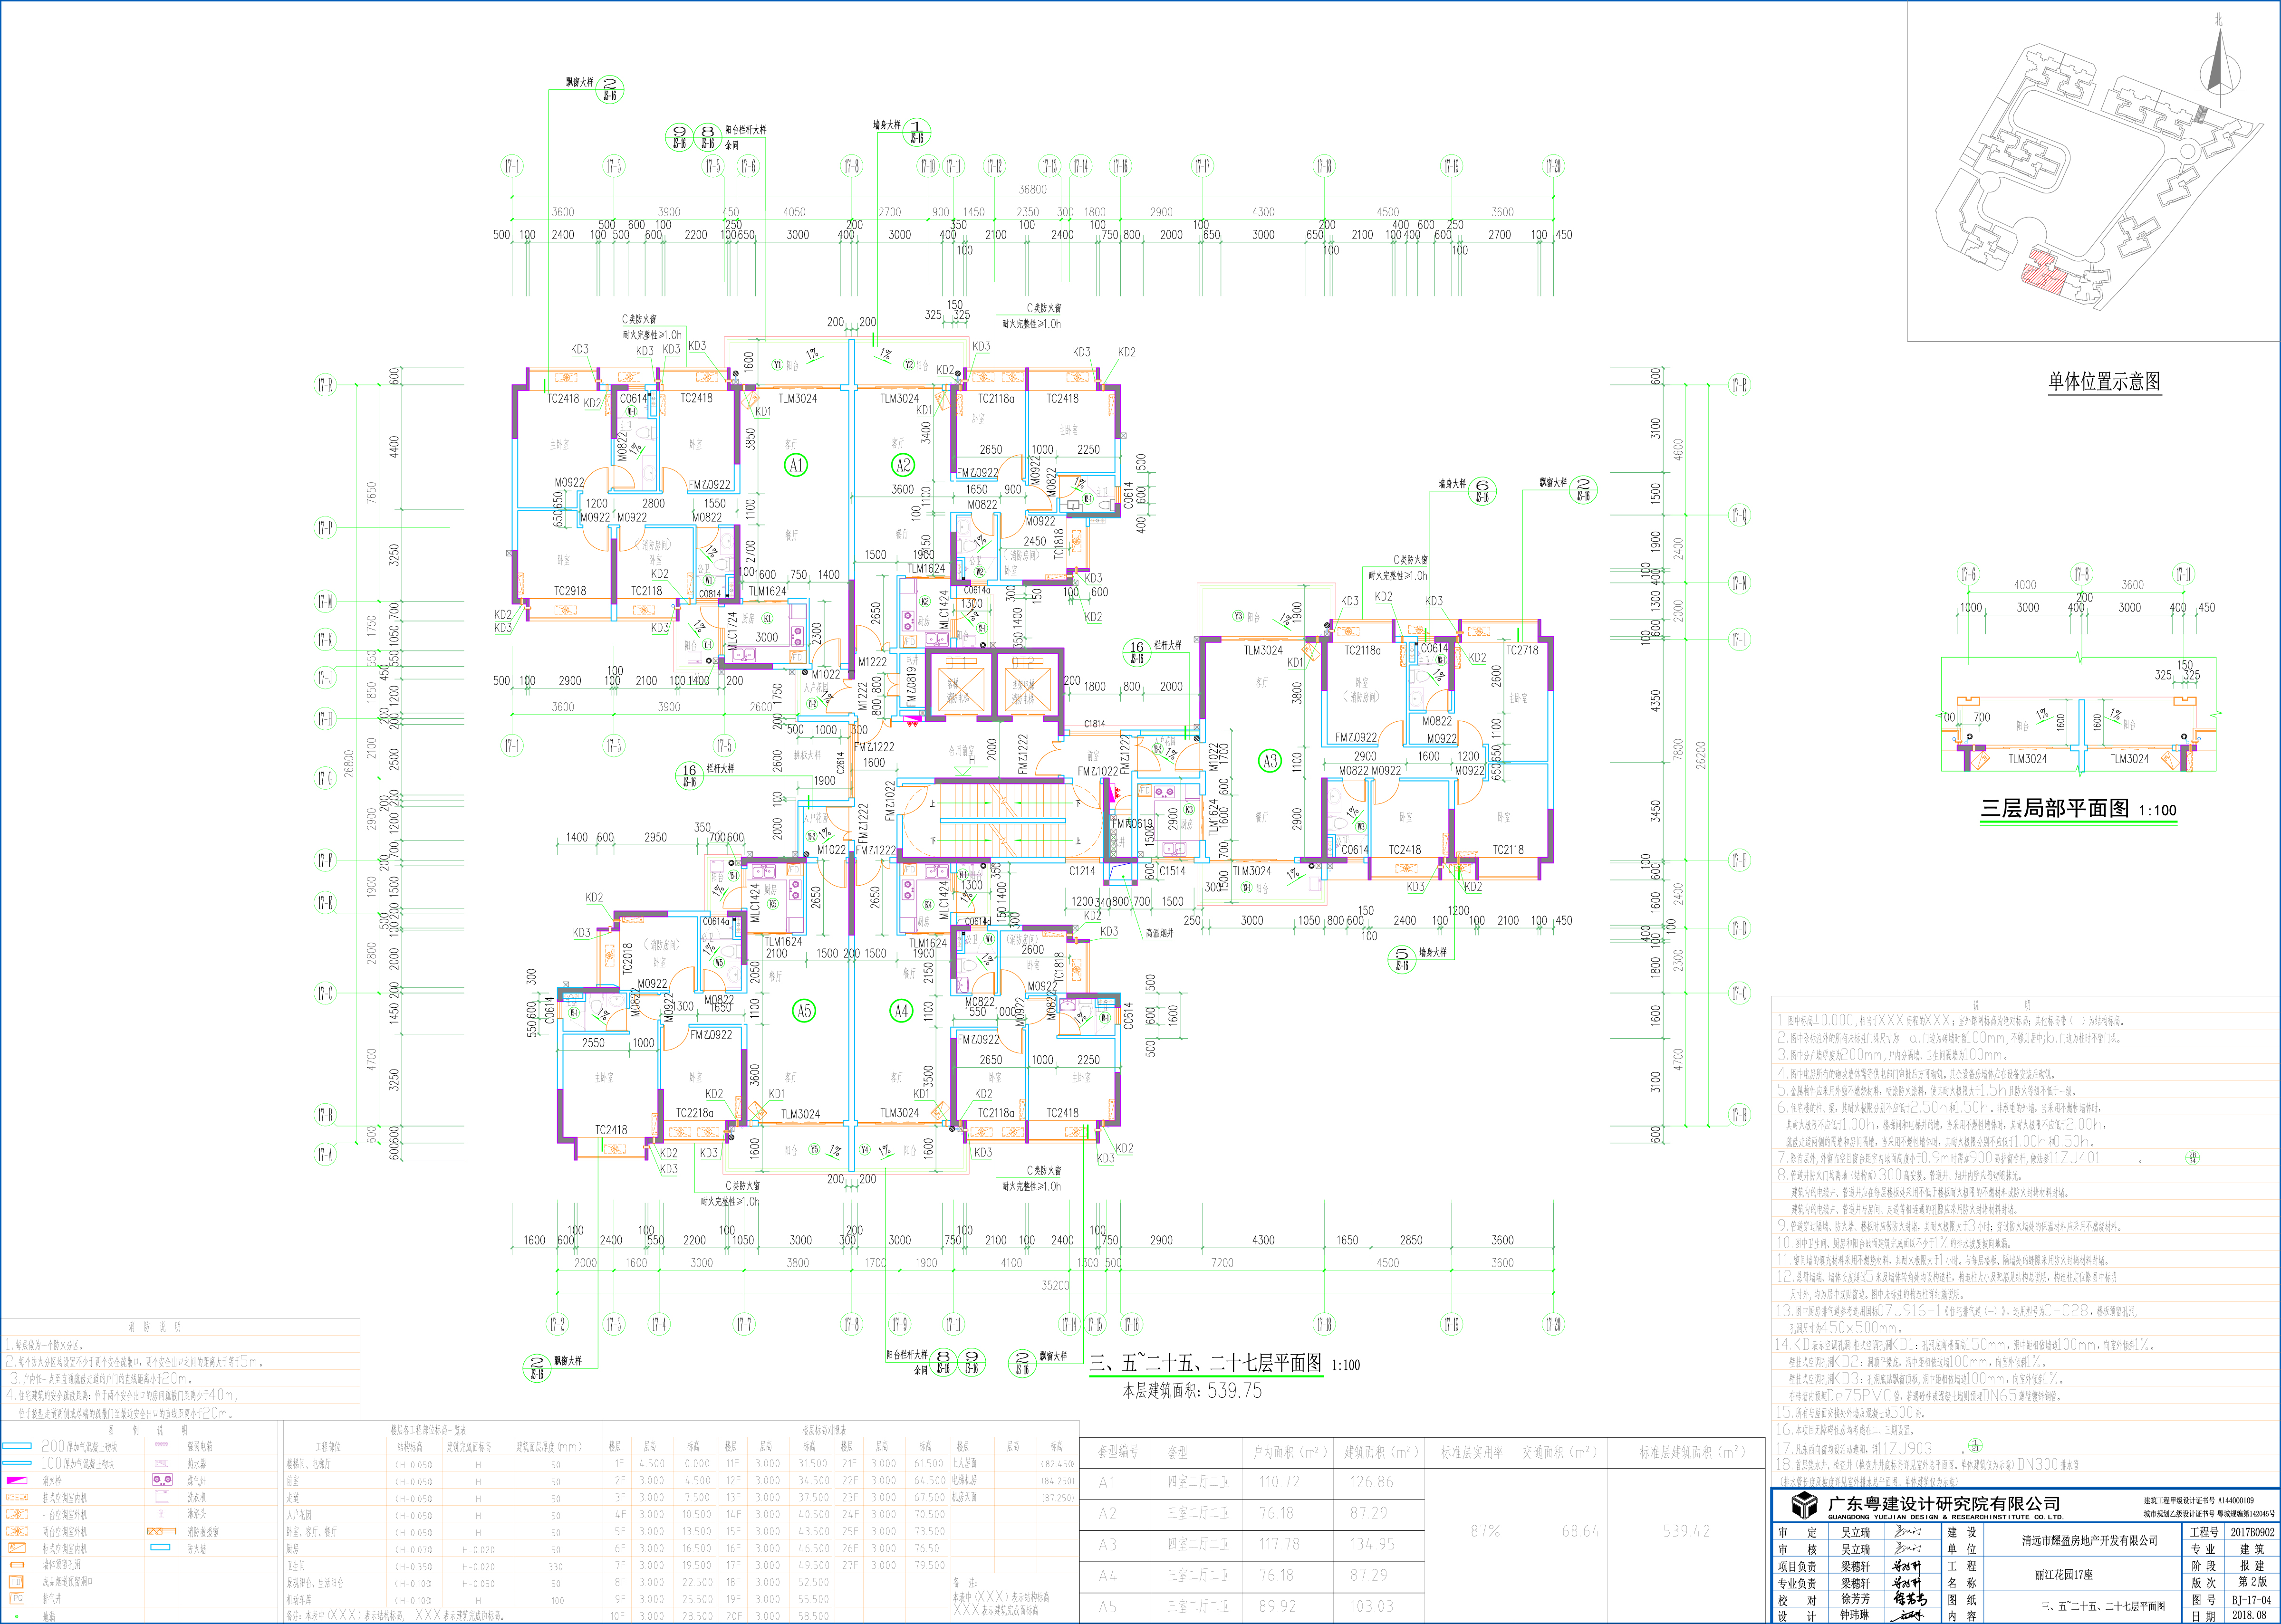Click the FD flue opening legend symbol

(x=16, y=1582)
